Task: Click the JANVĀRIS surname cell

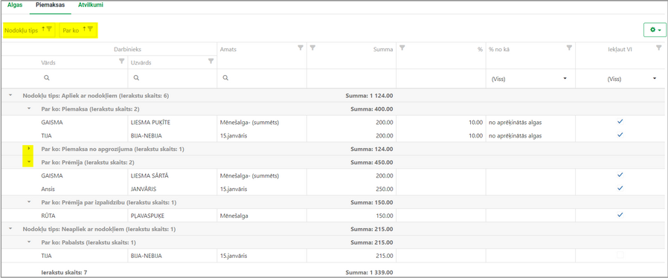Action: pos(173,189)
